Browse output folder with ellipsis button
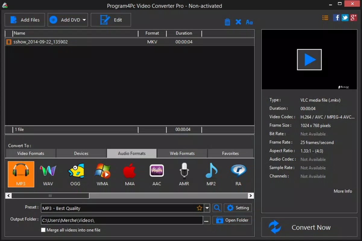 206,221
